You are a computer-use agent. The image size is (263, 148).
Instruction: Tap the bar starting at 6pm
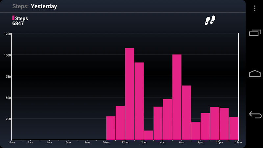click(186, 112)
